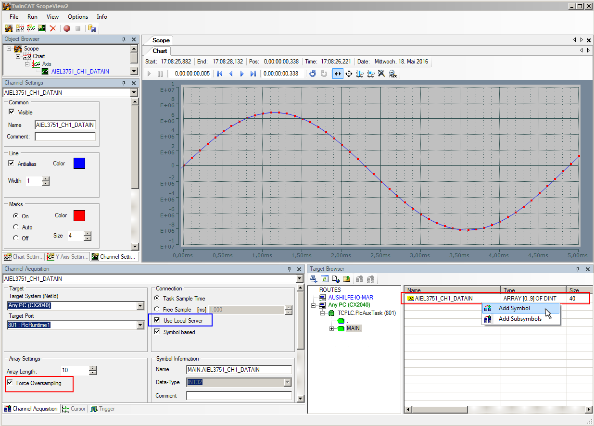This screenshot has width=594, height=426.
Task: Click the gray stop record button
Action: pyautogui.click(x=78, y=29)
